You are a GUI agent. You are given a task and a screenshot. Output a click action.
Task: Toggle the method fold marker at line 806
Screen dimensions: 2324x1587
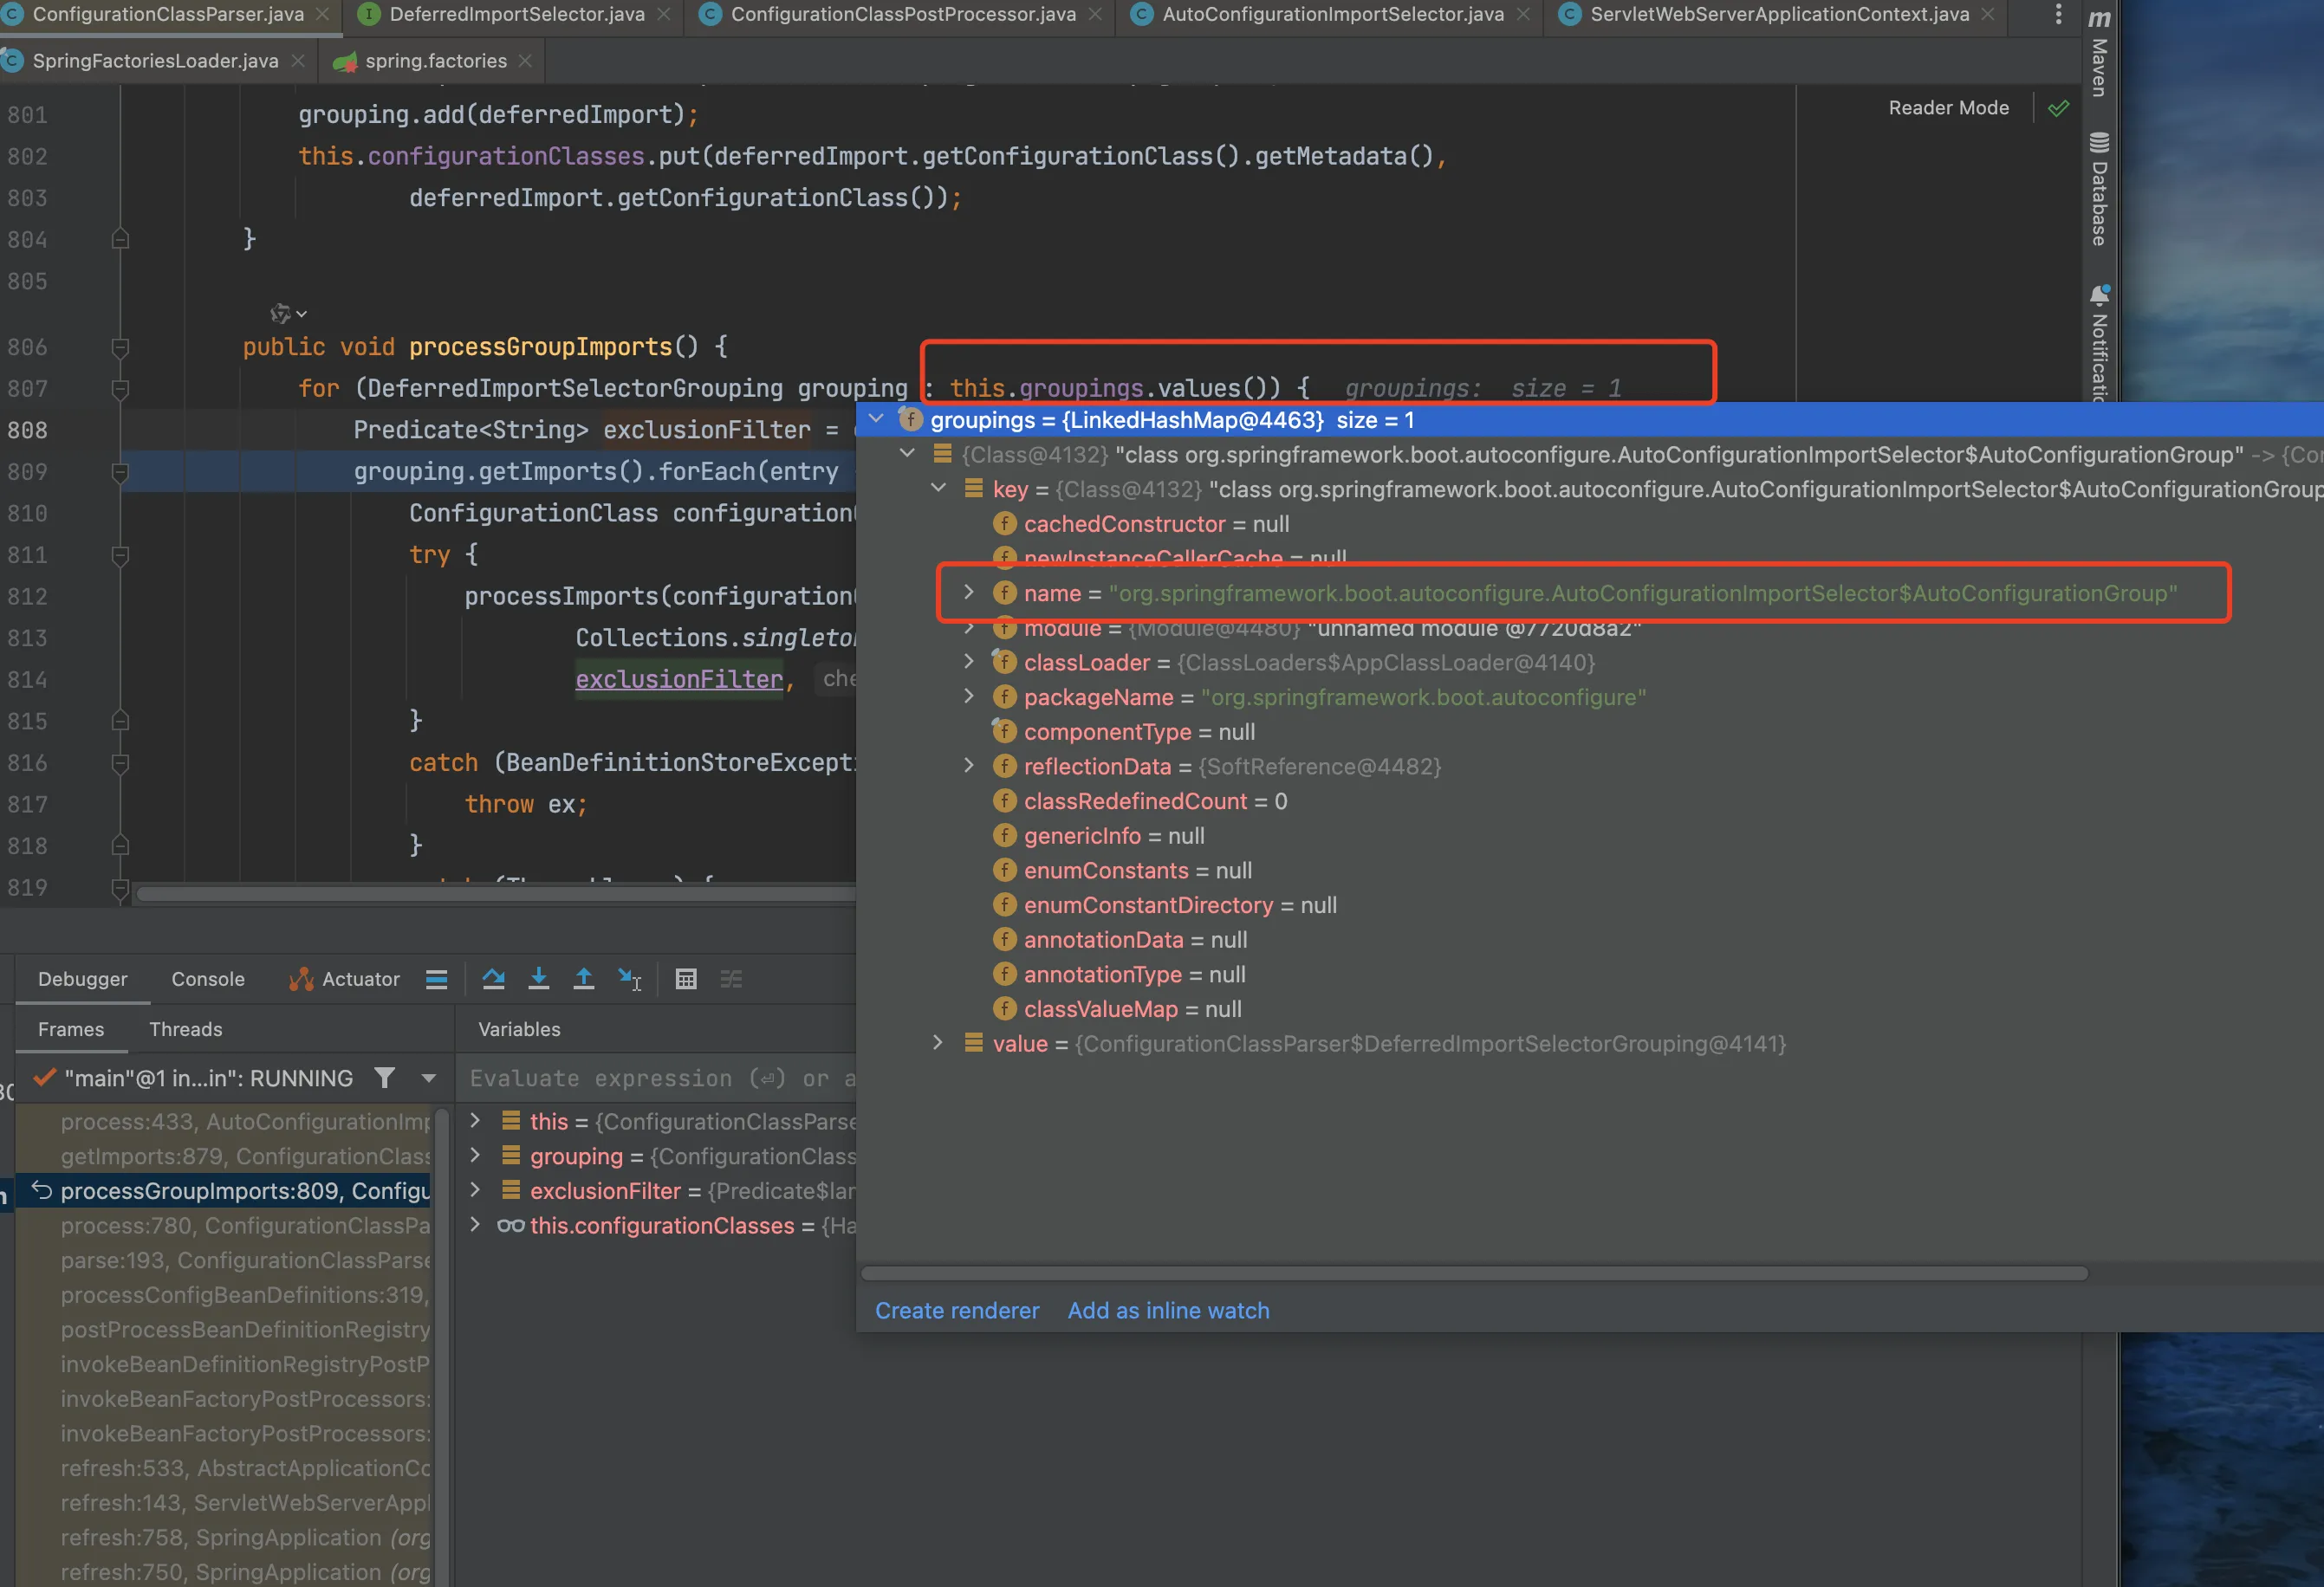coord(120,347)
